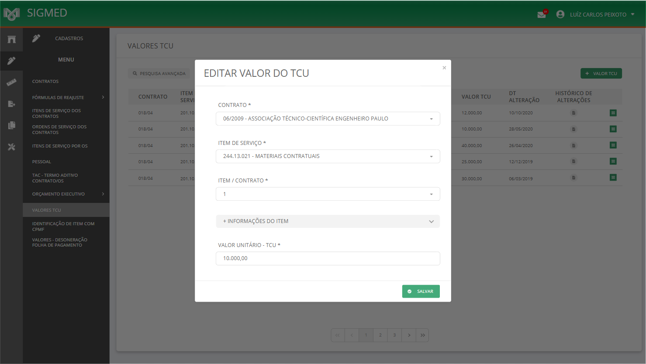The width and height of the screenshot is (646, 364).
Task: Open the Luiz Carlos Peixoto user dropdown arrow
Action: tap(632, 14)
